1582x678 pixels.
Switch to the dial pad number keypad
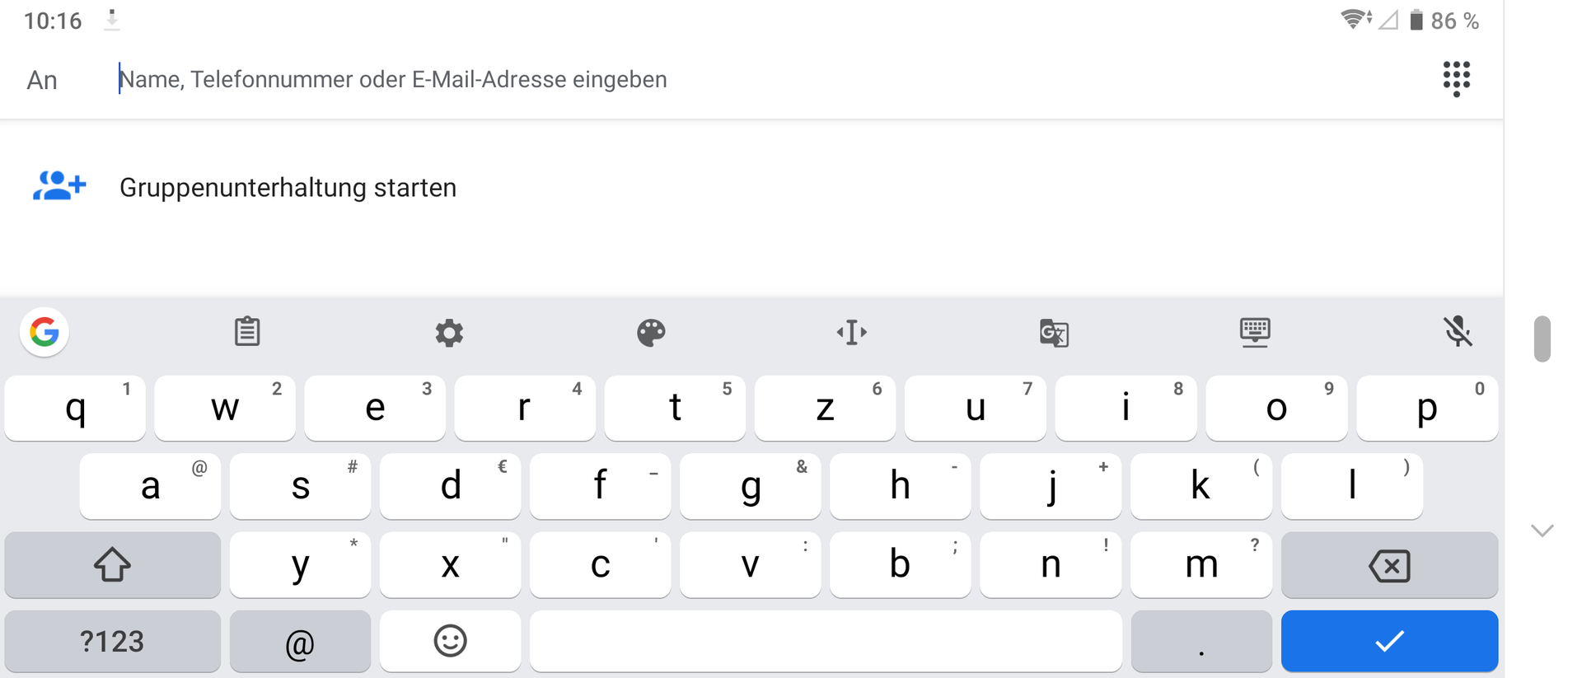coord(1457,78)
